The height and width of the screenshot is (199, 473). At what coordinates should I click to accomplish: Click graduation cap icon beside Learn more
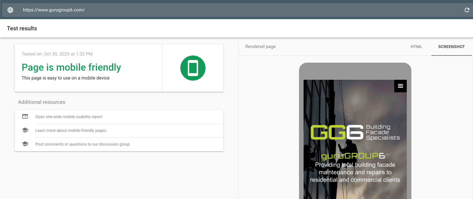pos(25,130)
